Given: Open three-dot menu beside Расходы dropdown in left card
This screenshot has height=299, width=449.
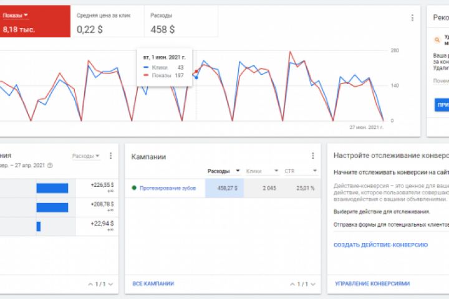Looking at the screenshot, I should (110, 156).
